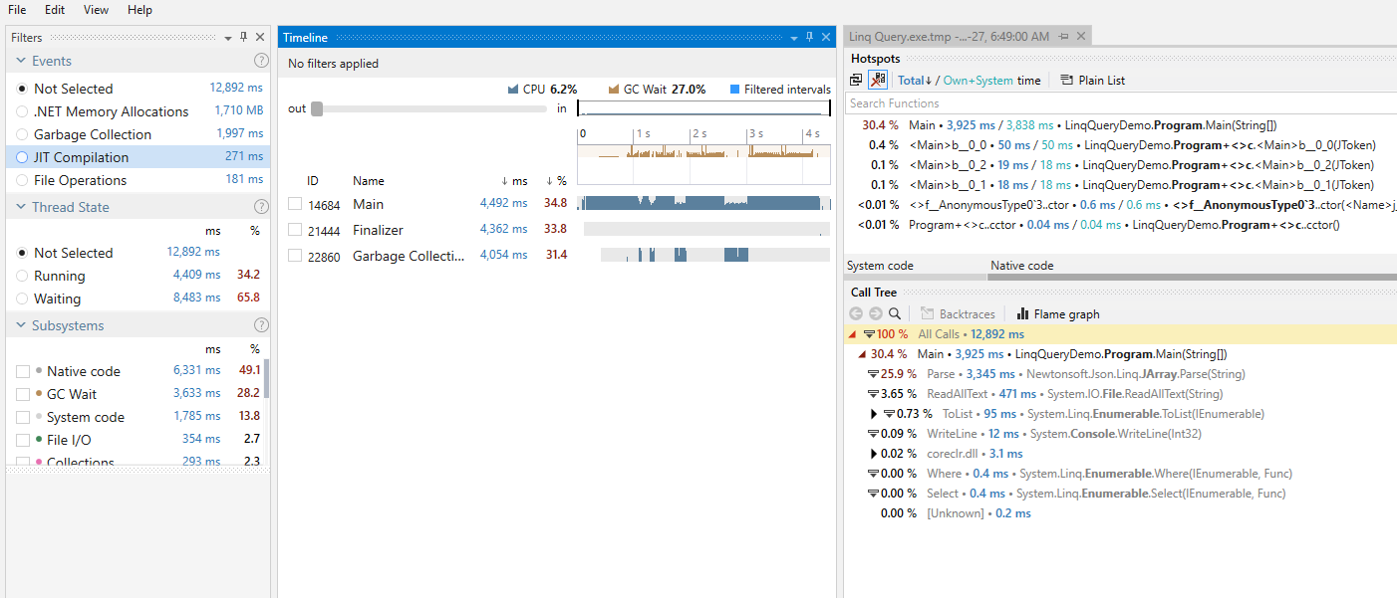Open Events section help via question mark icon
Viewport: 1397px width, 598px height.
coord(261,60)
